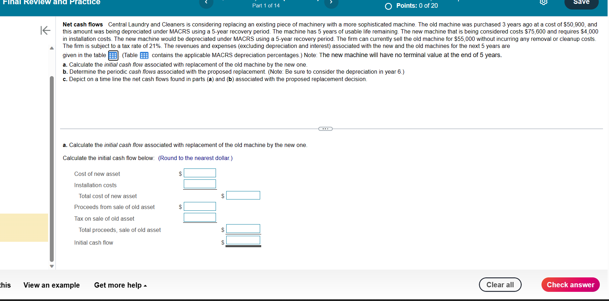Click the 'Final Review and Practice' title
This screenshot has height=301, width=609.
(52, 2)
